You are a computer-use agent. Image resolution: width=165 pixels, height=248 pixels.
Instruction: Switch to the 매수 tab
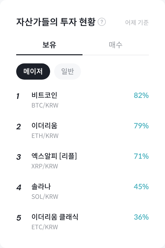(x=116, y=45)
